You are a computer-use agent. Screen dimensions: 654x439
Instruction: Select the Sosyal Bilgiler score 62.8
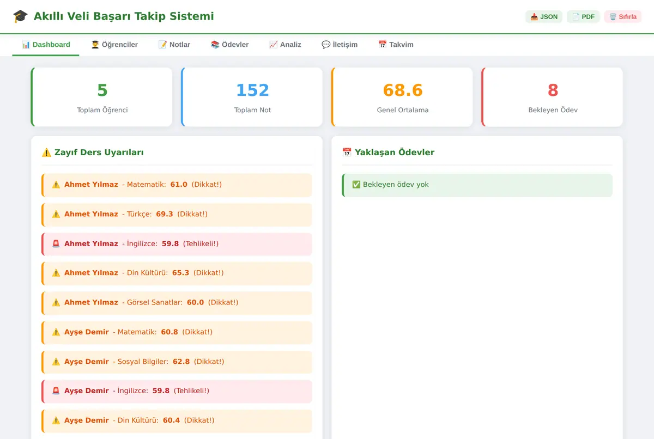[181, 362]
